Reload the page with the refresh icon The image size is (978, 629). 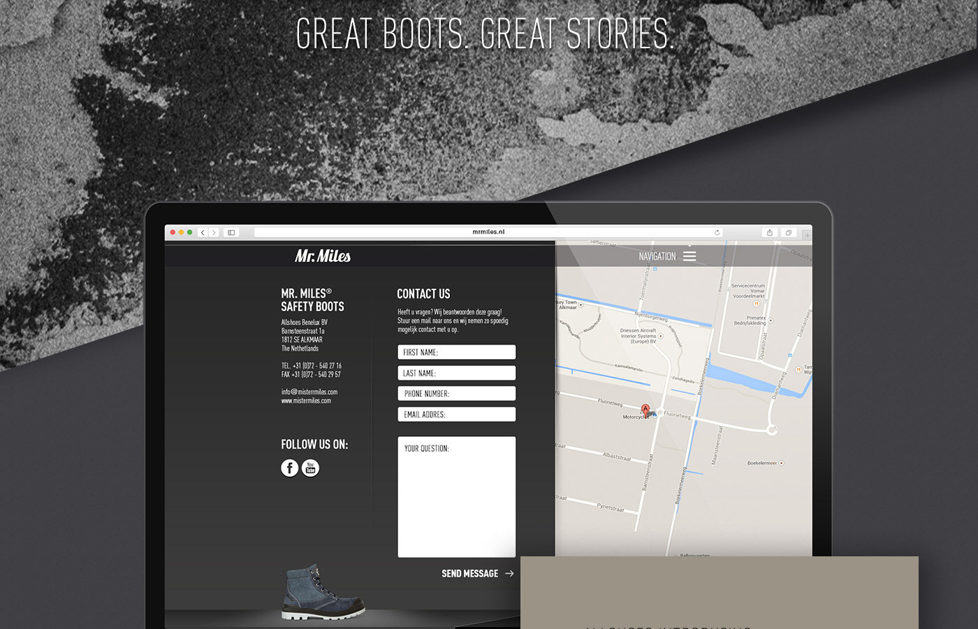tap(717, 233)
